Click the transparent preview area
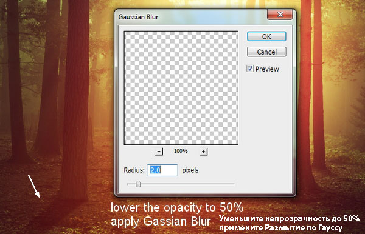Image resolution: width=365 pixels, height=234 pixels. (181, 88)
